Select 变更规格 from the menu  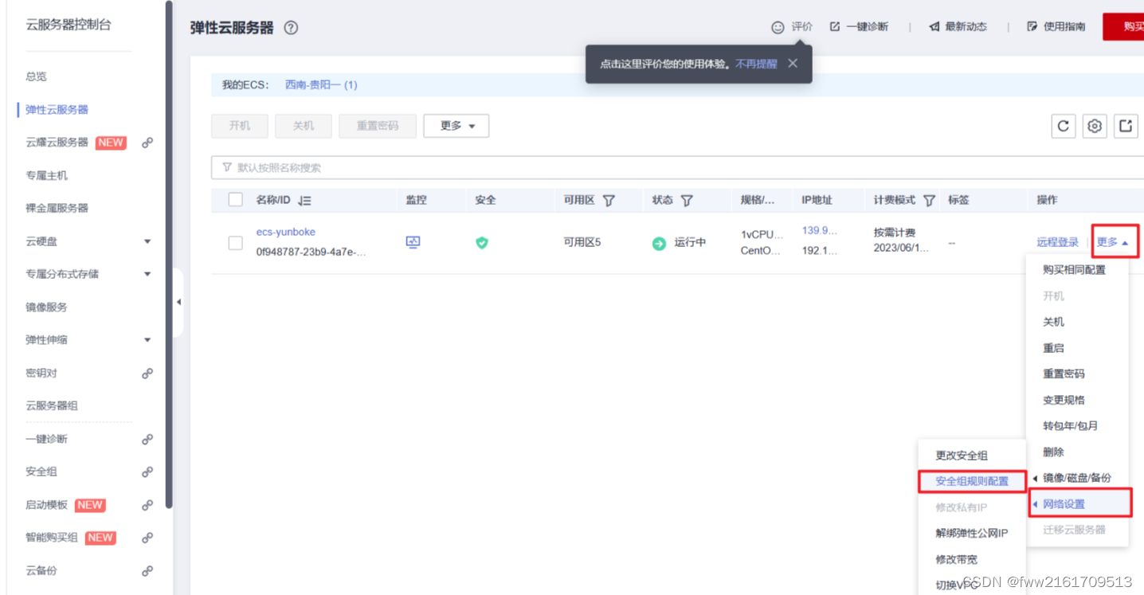point(1064,400)
